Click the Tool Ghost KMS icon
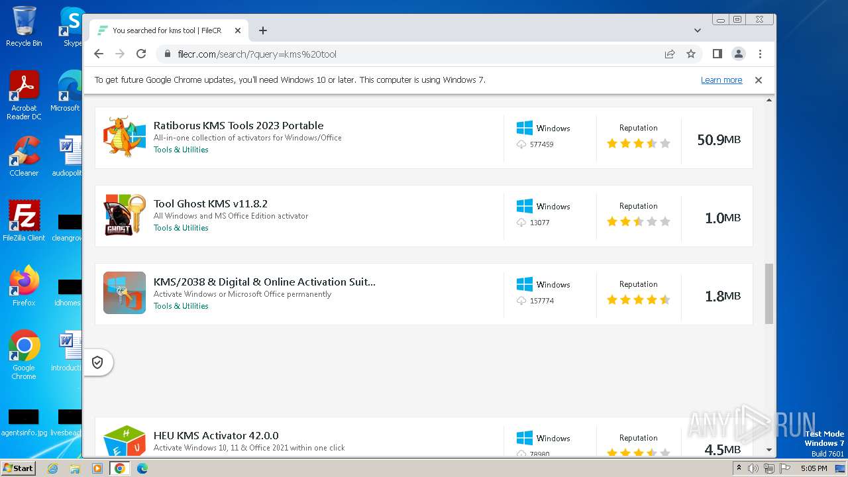Viewport: 848px width, 477px height. 125,215
